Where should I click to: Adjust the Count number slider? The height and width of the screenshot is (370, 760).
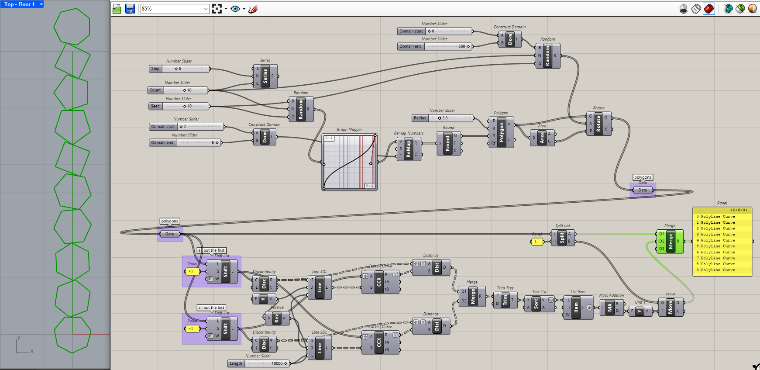pos(178,90)
